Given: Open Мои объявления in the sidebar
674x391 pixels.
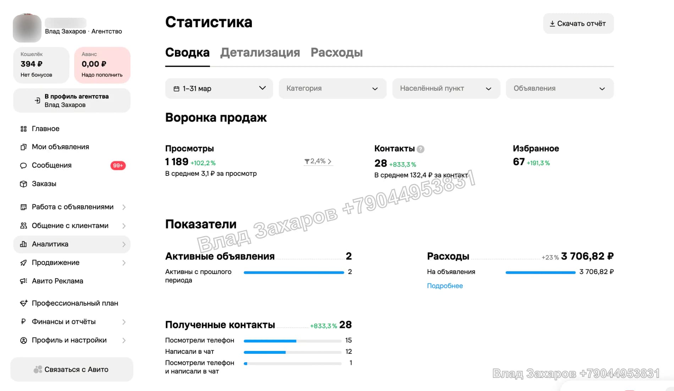Looking at the screenshot, I should (x=72, y=147).
